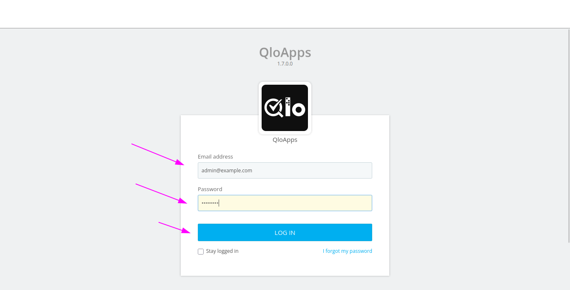Viewport: 570px width, 290px height.
Task: Click the Password label
Action: pos(210,189)
